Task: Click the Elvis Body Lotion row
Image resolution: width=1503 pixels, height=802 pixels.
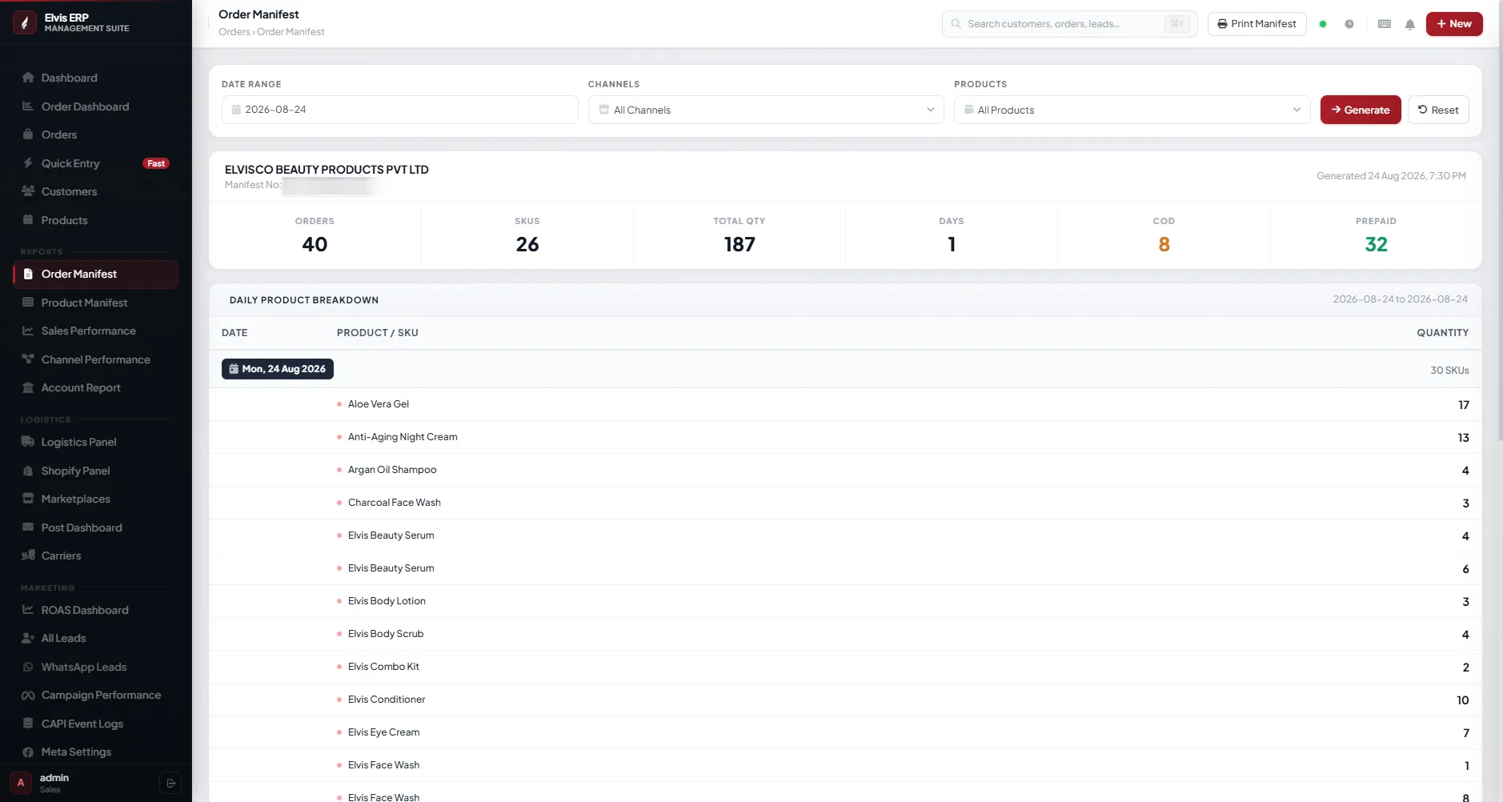Action: [845, 601]
